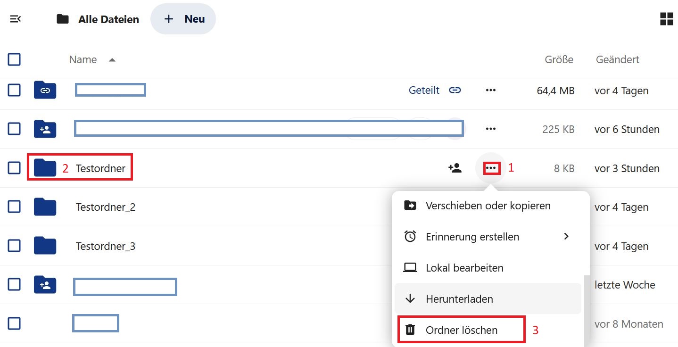Switch to grid view with the top-right icon
This screenshot has width=678, height=347.
coord(666,19)
